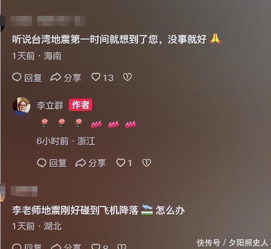Share 李立群's reply via arrow icon

pyautogui.click(x=80, y=163)
